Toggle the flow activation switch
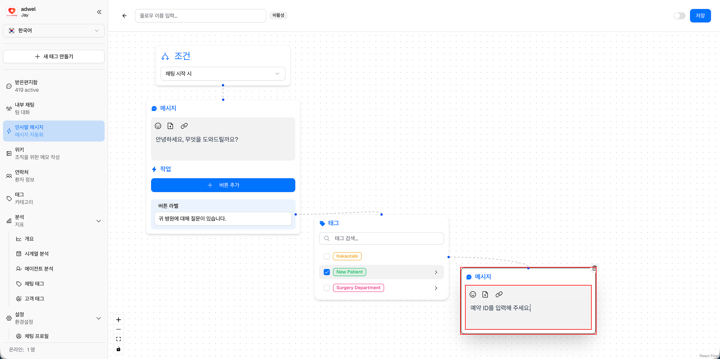The image size is (720, 359). [x=679, y=16]
